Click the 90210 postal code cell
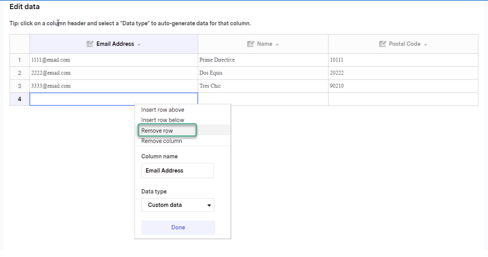This screenshot has height=257, width=488. tap(403, 86)
